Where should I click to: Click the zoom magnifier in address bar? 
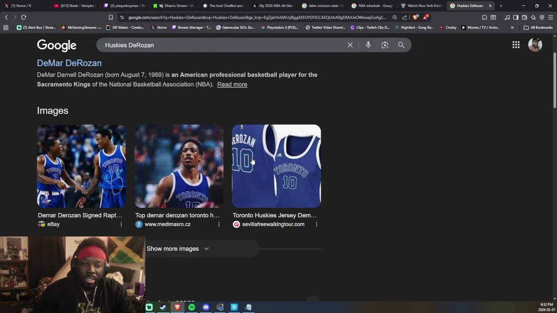click(x=395, y=17)
